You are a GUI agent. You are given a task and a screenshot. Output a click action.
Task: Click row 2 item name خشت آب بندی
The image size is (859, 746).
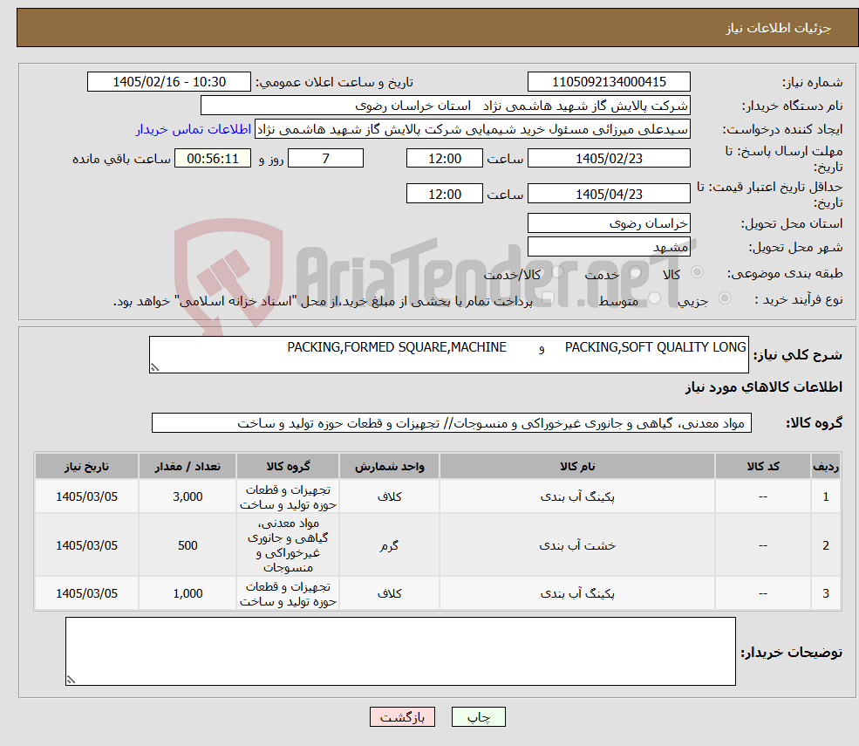576,545
